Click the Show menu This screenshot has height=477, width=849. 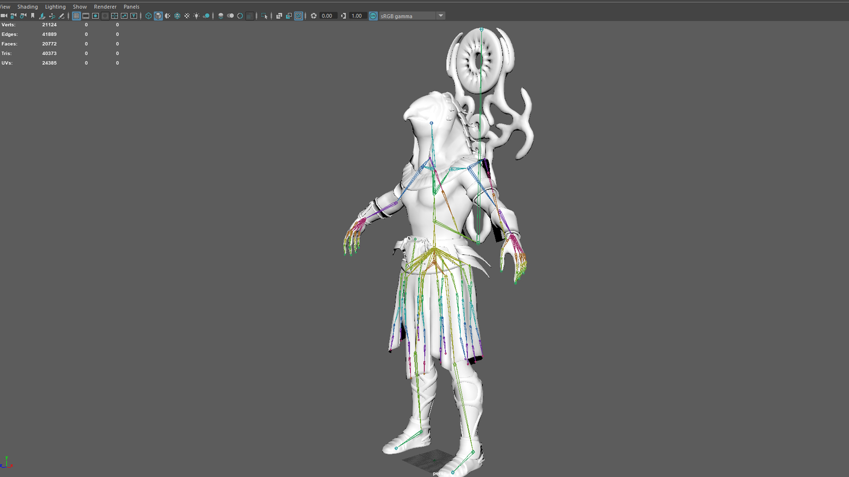click(x=80, y=7)
